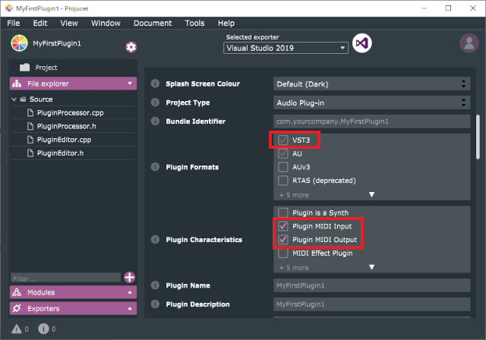
Task: Uncheck the VST3 plugin format
Action: click(282, 140)
